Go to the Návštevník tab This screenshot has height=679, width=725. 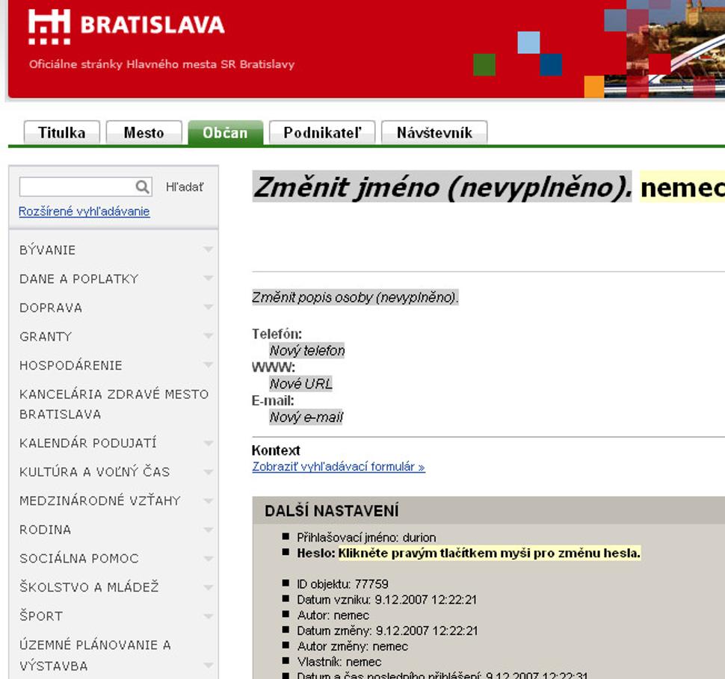[434, 133]
